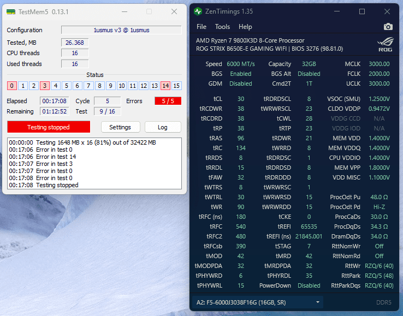Click the VSOC (SMU) value 1.2500V
This screenshot has width=403, height=316.
pyautogui.click(x=379, y=99)
